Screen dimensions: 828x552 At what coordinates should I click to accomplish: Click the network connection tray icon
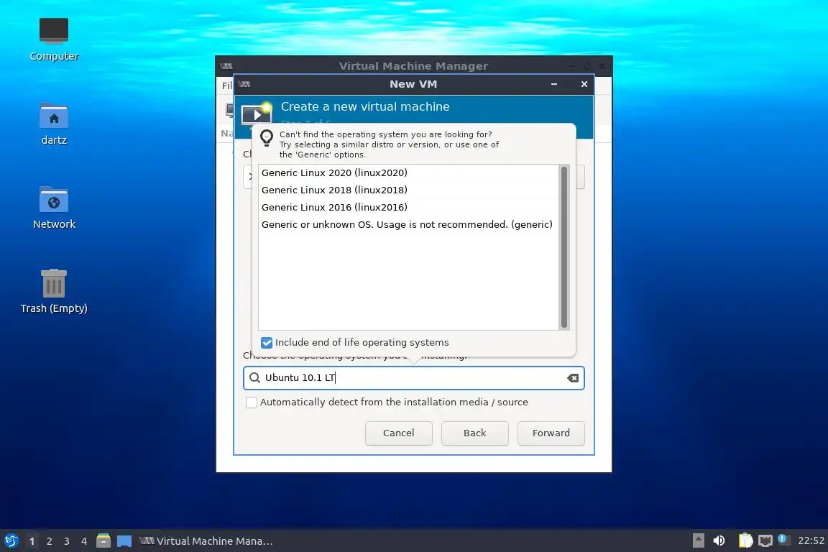tap(765, 540)
